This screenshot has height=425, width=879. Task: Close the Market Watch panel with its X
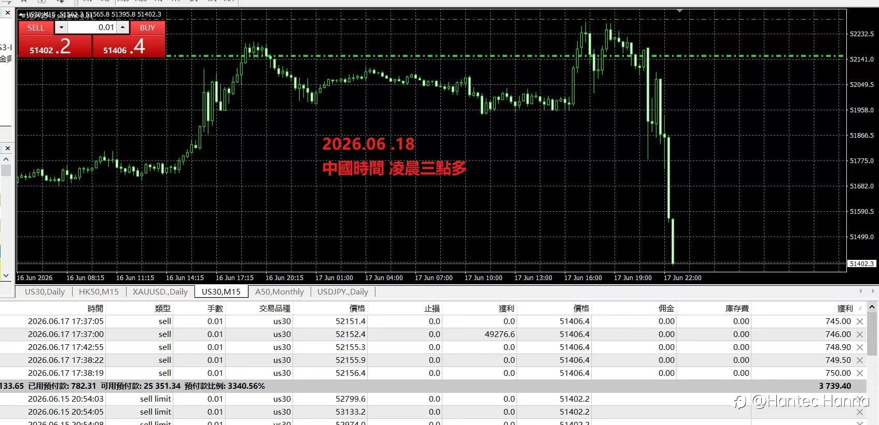click(x=7, y=13)
